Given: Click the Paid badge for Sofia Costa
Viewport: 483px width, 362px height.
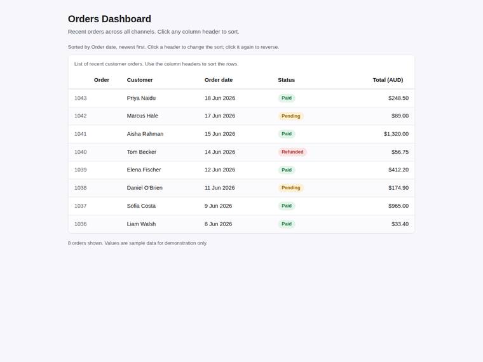Looking at the screenshot, I should click(287, 206).
